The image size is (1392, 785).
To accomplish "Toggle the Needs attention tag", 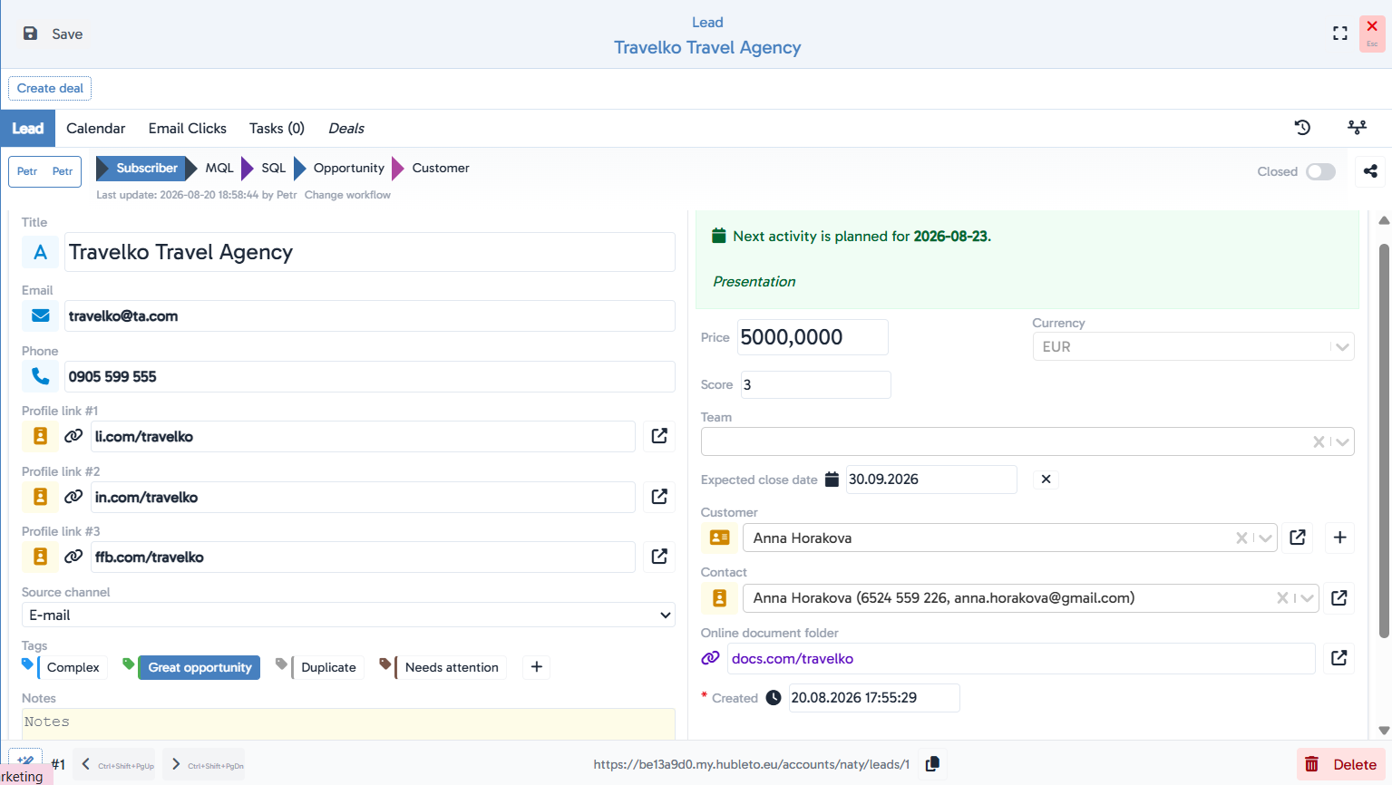I will (452, 667).
